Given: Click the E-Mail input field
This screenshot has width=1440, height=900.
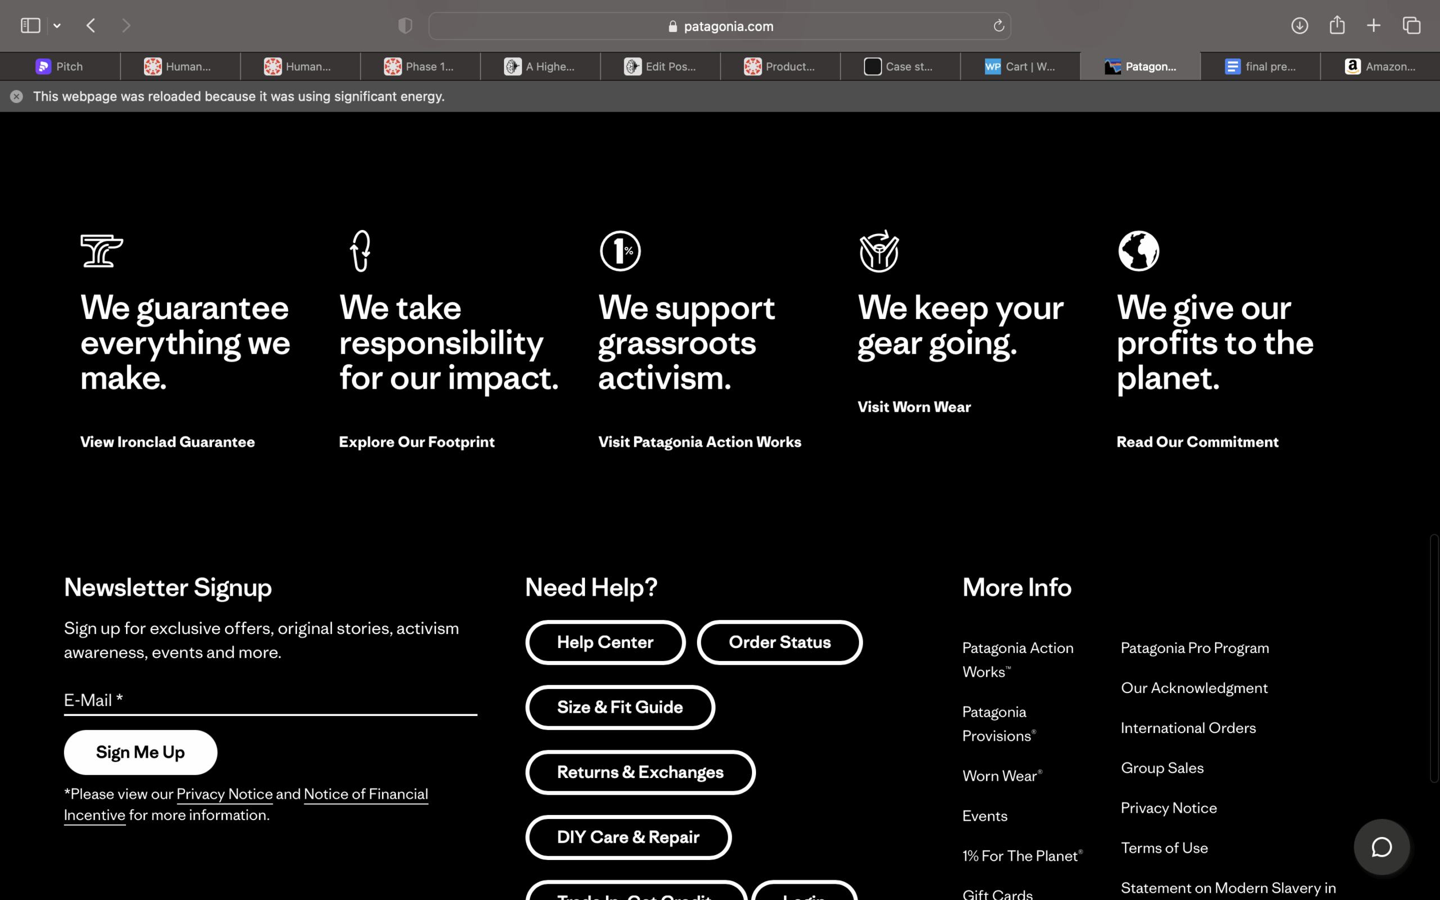Looking at the screenshot, I should (x=270, y=700).
